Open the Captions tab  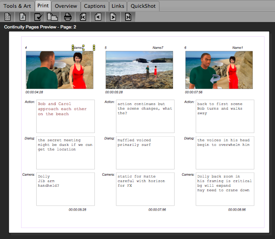[95, 6]
